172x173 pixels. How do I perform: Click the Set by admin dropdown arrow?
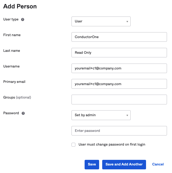tap(127, 115)
